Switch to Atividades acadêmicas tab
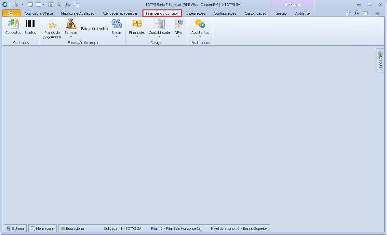 click(120, 13)
